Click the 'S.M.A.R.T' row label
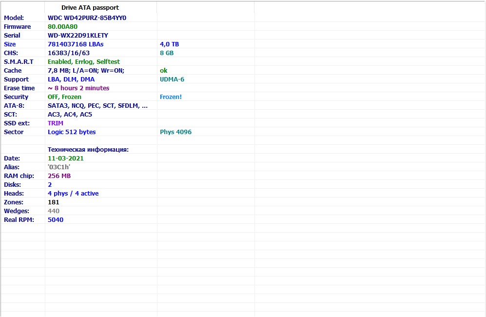The width and height of the screenshot is (486, 317). 19,62
